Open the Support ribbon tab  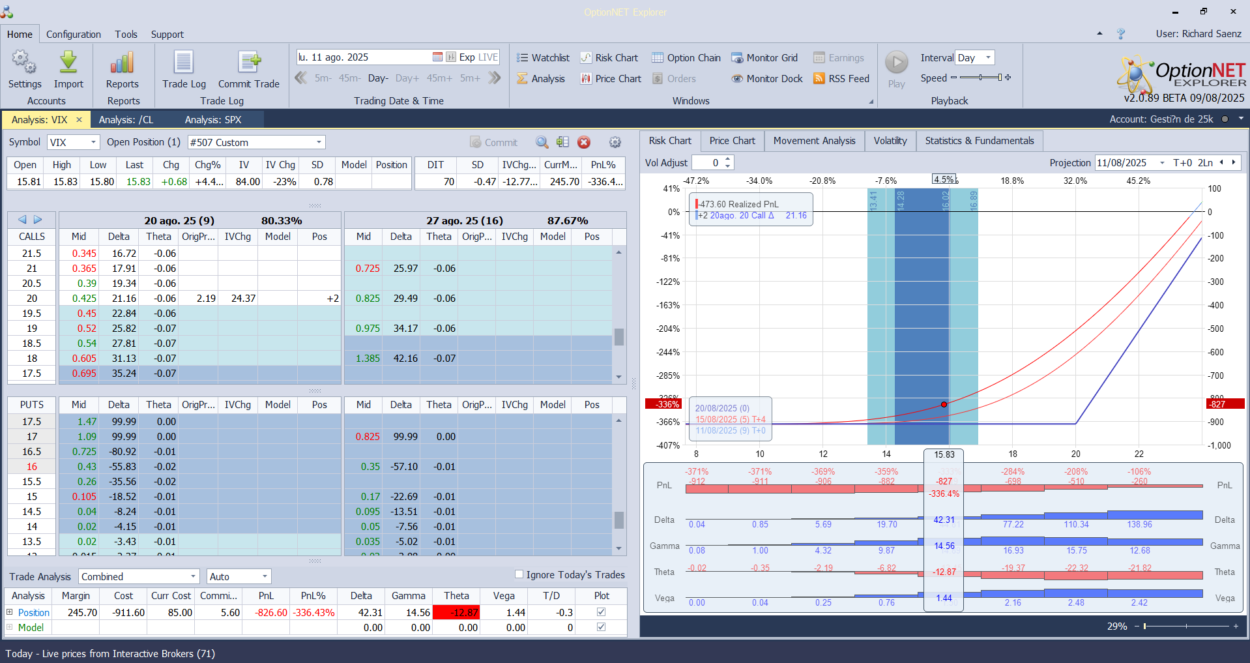(167, 35)
